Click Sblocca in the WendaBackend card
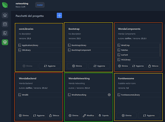This screenshot has width=165, height=122. tap(54, 115)
